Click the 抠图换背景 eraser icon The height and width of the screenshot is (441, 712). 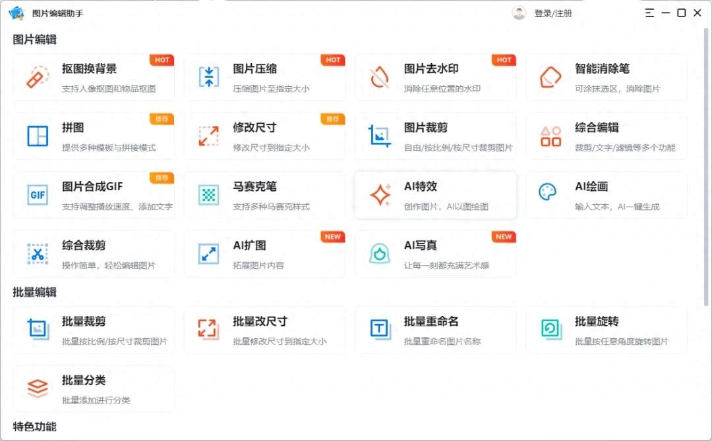coord(38,77)
